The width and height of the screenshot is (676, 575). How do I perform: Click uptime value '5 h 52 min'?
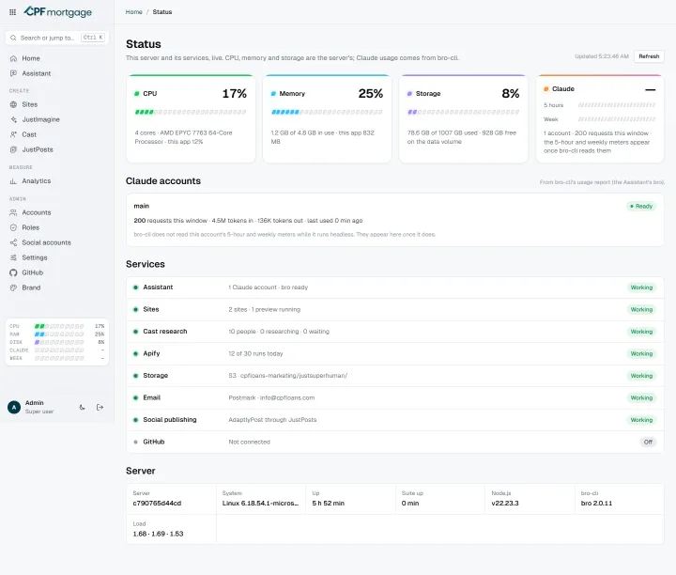328,504
